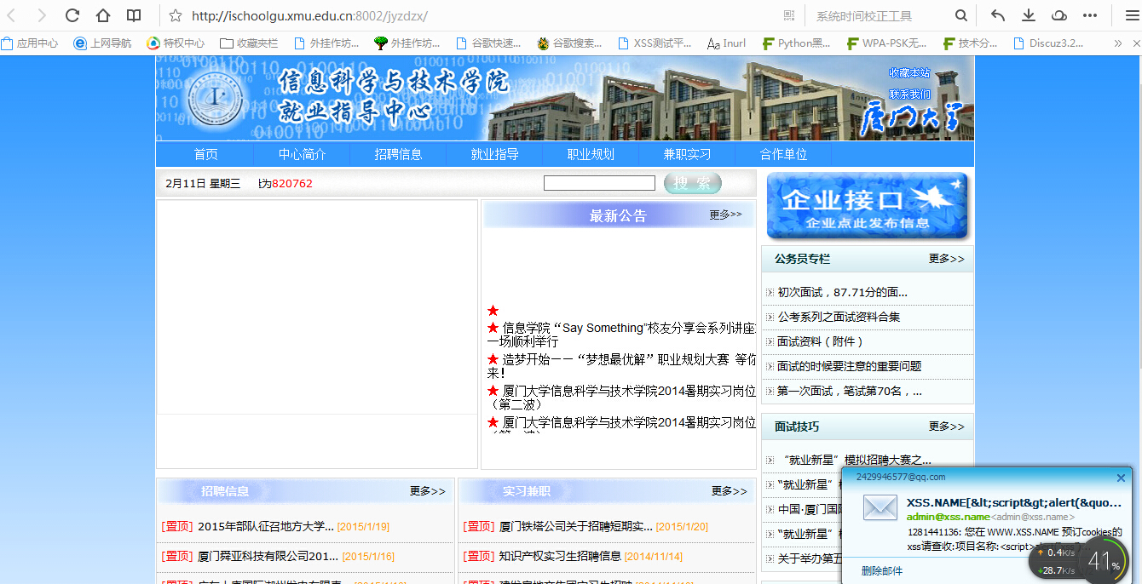Open Python黑 bookmark
The image size is (1142, 584).
click(797, 43)
